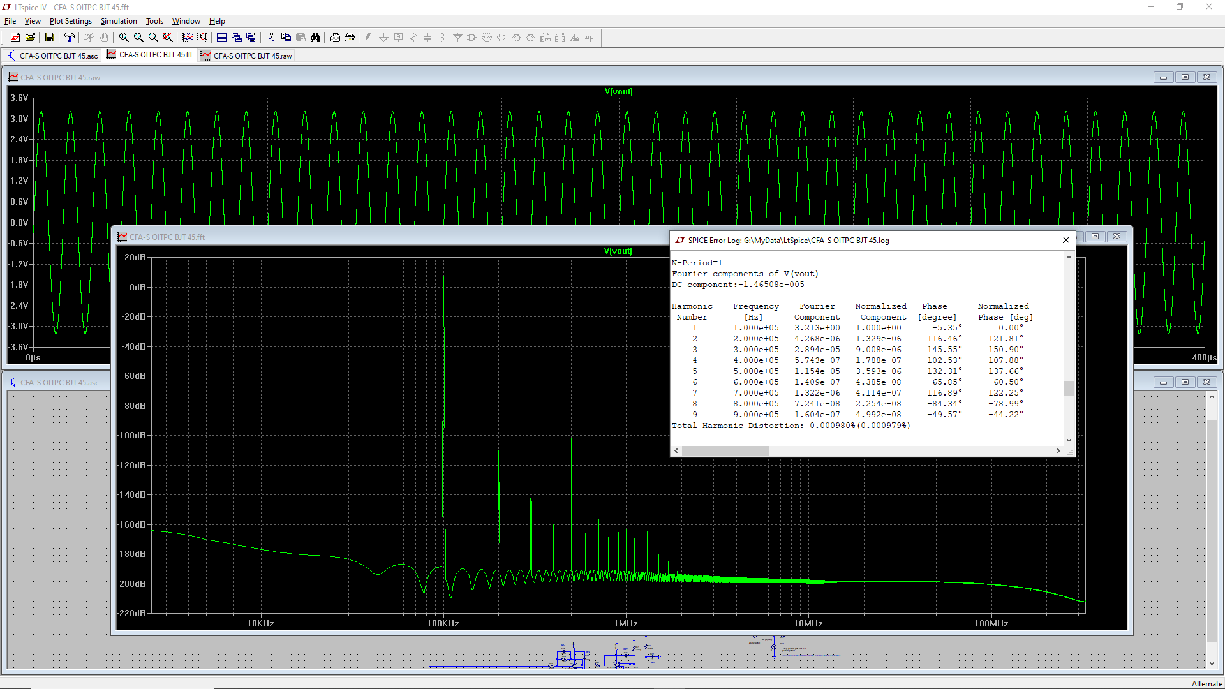Click the DC component line in log
The width and height of the screenshot is (1225, 689).
click(x=738, y=285)
